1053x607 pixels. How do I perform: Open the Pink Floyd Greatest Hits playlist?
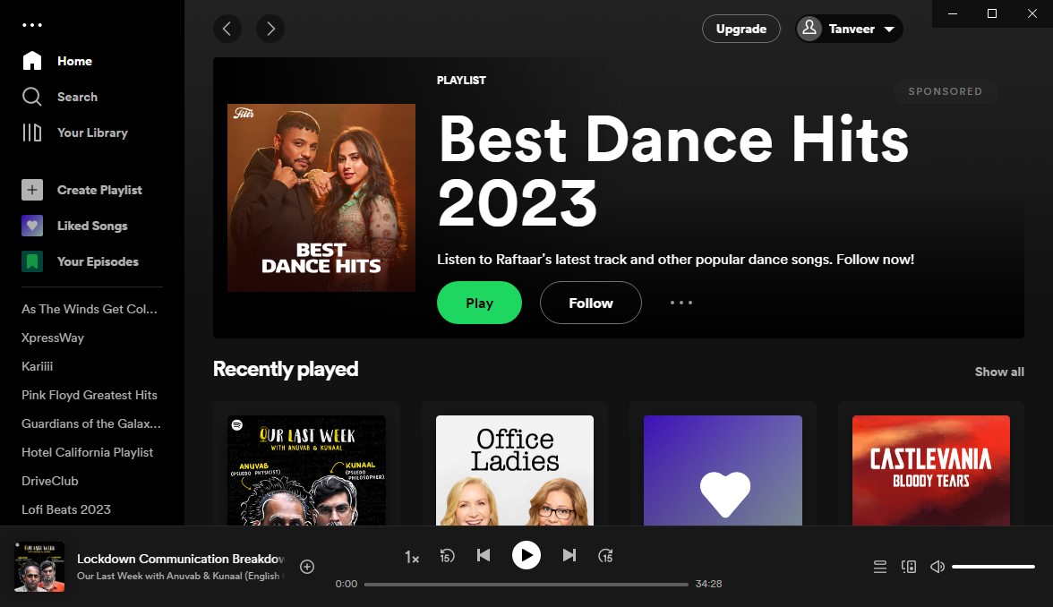(89, 395)
